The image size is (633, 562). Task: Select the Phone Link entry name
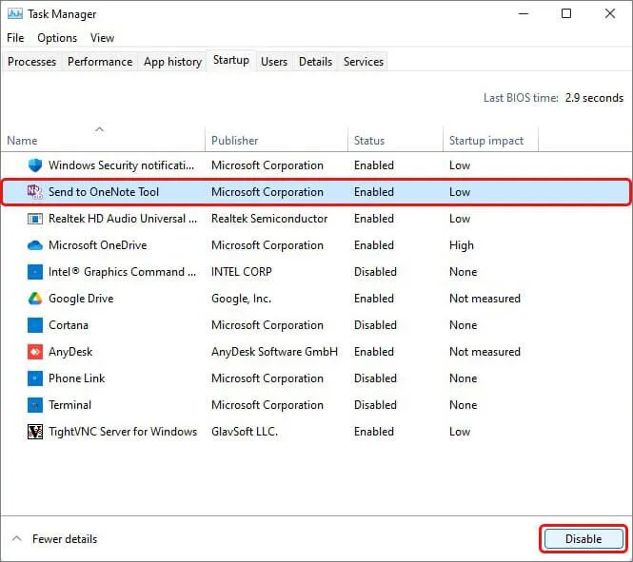coord(77,378)
